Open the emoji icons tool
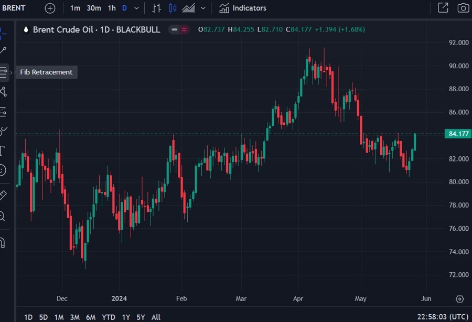Screen dimensions: 472x322 pos(3,170)
